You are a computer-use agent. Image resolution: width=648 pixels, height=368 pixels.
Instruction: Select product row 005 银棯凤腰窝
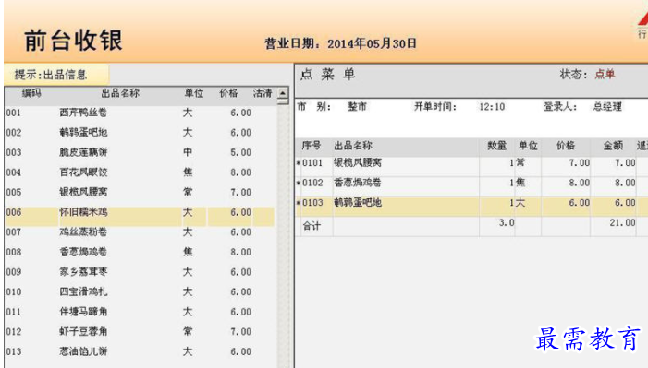click(141, 192)
